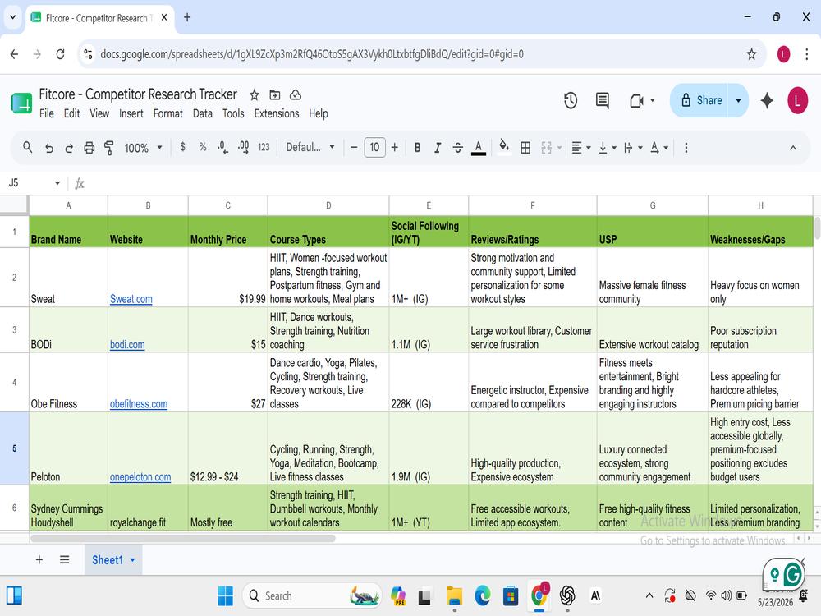The width and height of the screenshot is (821, 616).
Task: Edit the font size field showing 10
Action: click(374, 148)
